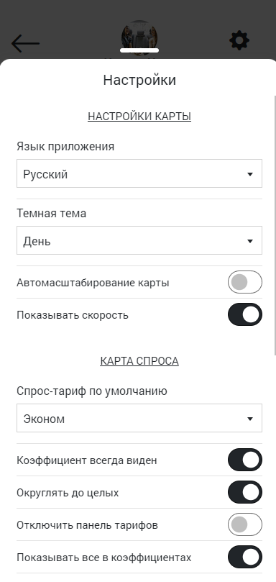
Task: Click the small arrow icon in the Эконом box
Action: click(250, 419)
